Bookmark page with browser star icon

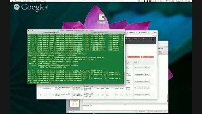(x=153, y=35)
